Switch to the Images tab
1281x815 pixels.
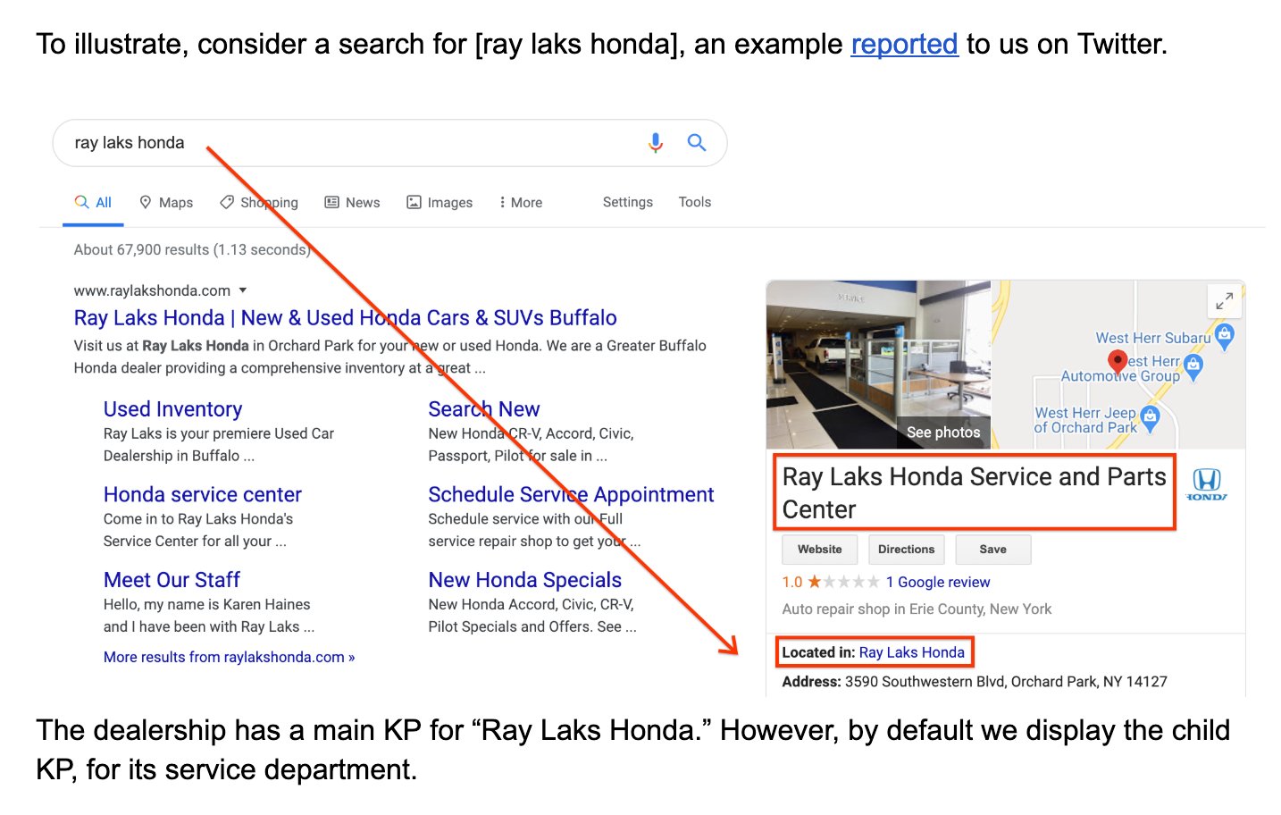click(x=440, y=203)
